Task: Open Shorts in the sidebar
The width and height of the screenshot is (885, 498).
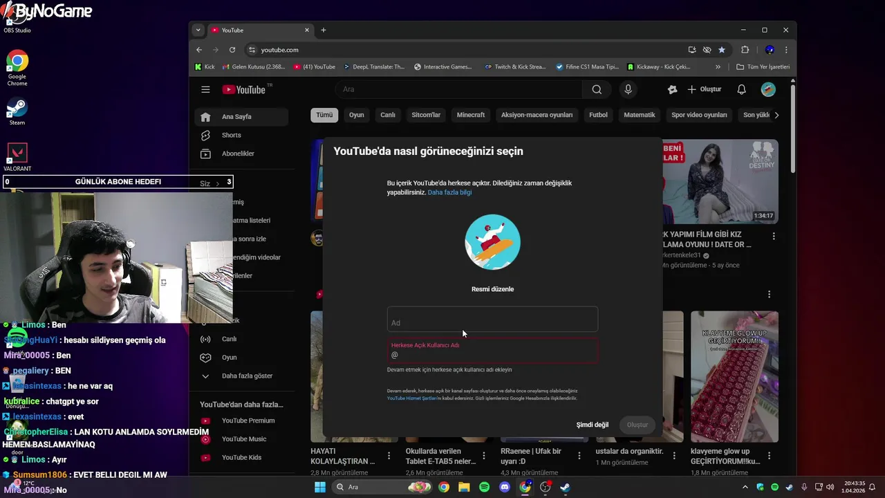Action: point(241,135)
